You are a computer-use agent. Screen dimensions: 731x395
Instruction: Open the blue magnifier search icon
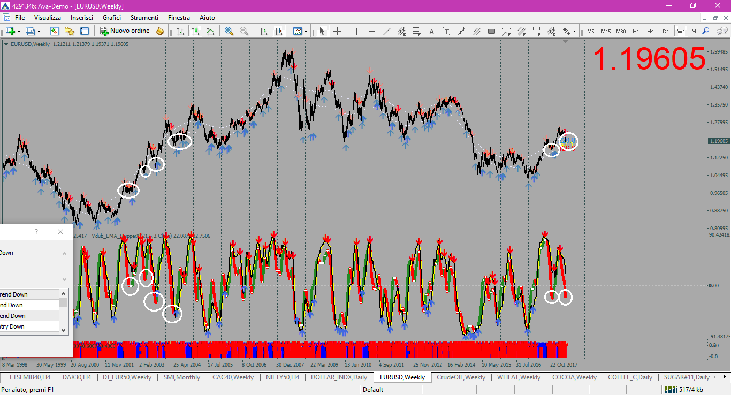click(x=706, y=31)
